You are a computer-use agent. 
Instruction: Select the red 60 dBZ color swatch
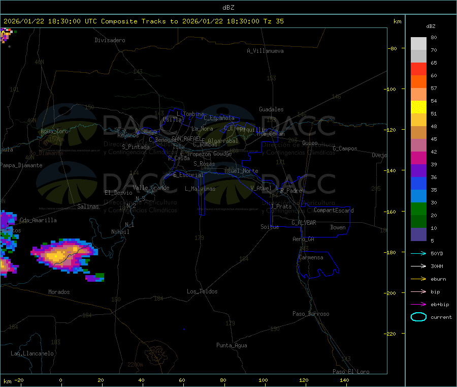tap(418, 69)
